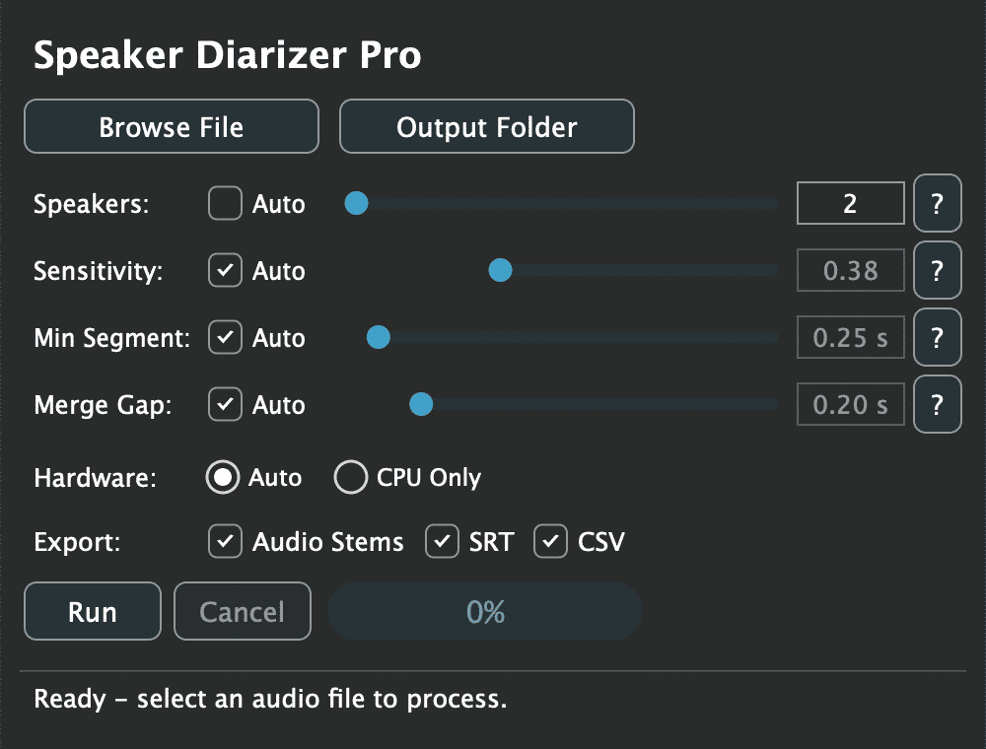Disable Auto mode for Sensitivity
The width and height of the screenshot is (986, 749).
pos(225,270)
